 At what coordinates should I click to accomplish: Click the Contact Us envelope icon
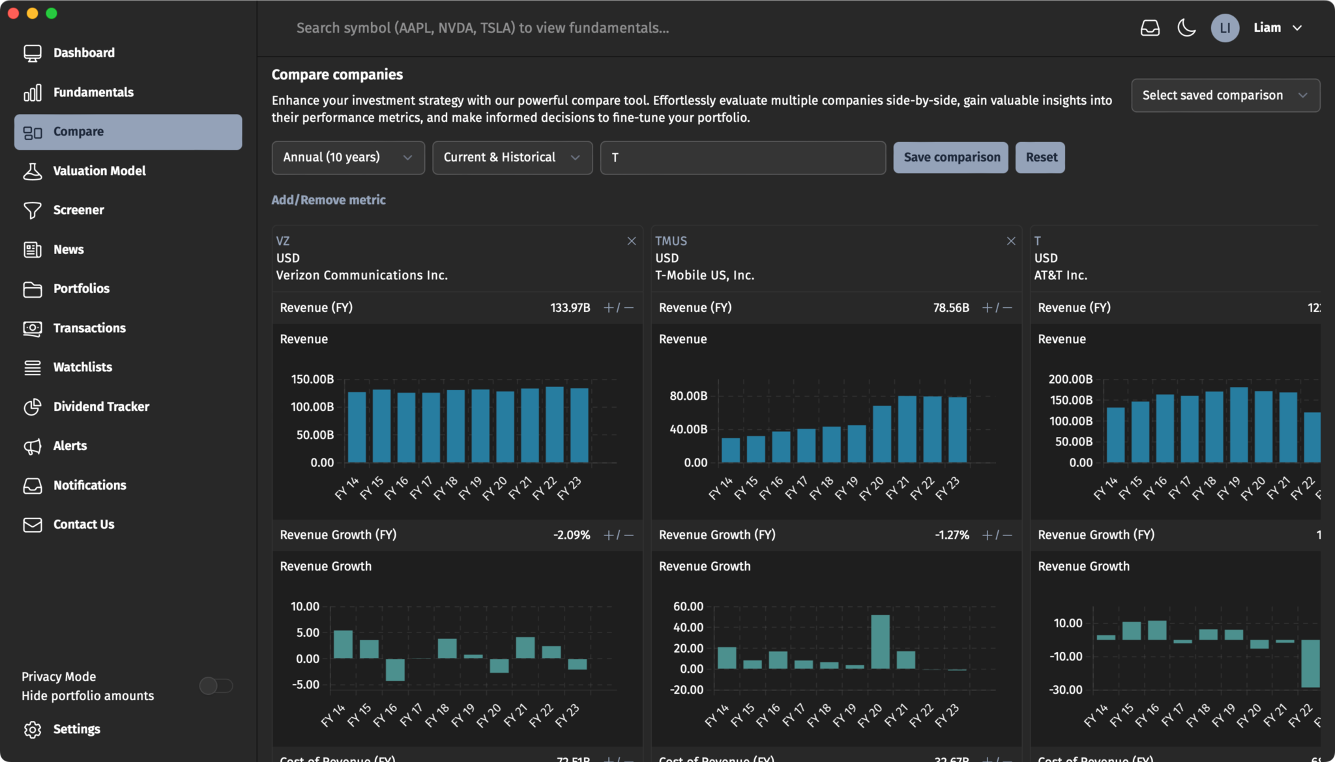(x=33, y=525)
